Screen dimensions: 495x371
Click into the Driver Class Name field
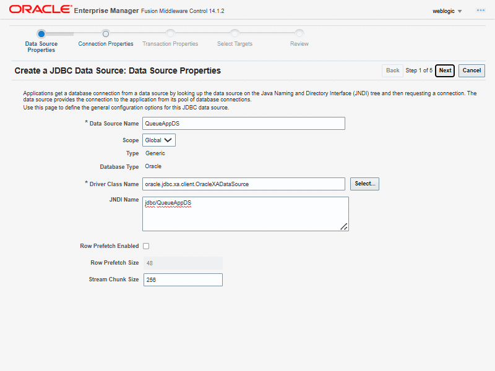243,184
